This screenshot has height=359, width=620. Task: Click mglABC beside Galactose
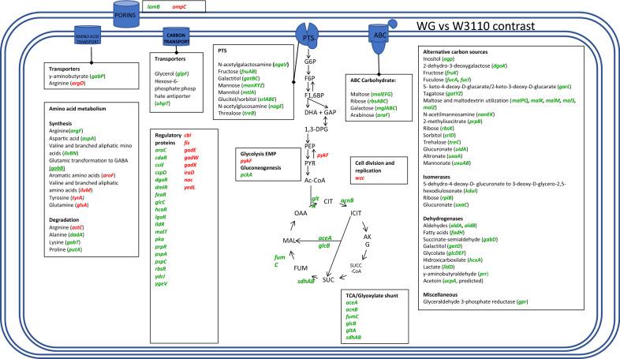pyautogui.click(x=386, y=108)
